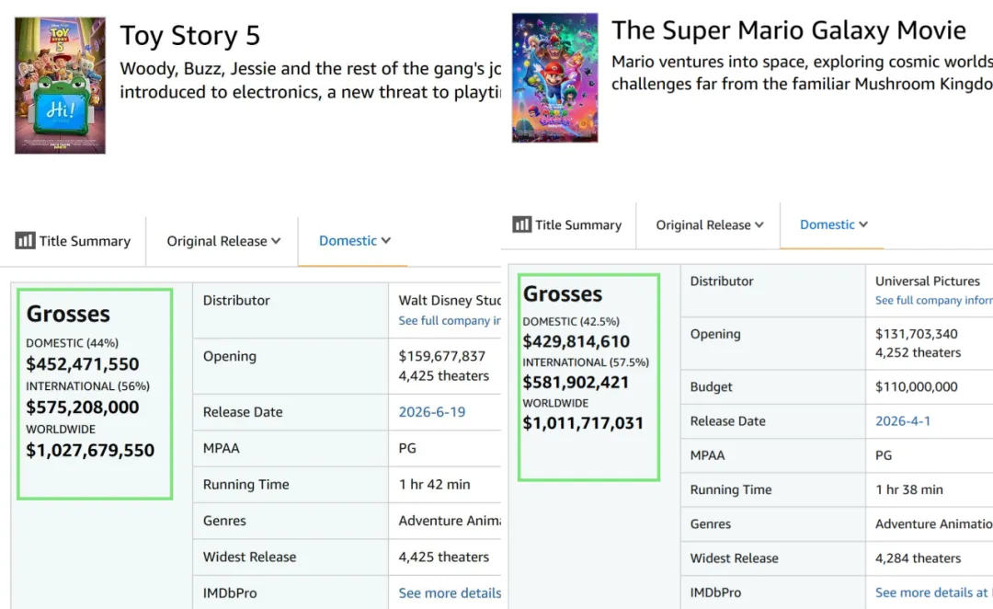Select Mario movie Title Summary tab
This screenshot has width=993, height=609.
click(x=566, y=224)
